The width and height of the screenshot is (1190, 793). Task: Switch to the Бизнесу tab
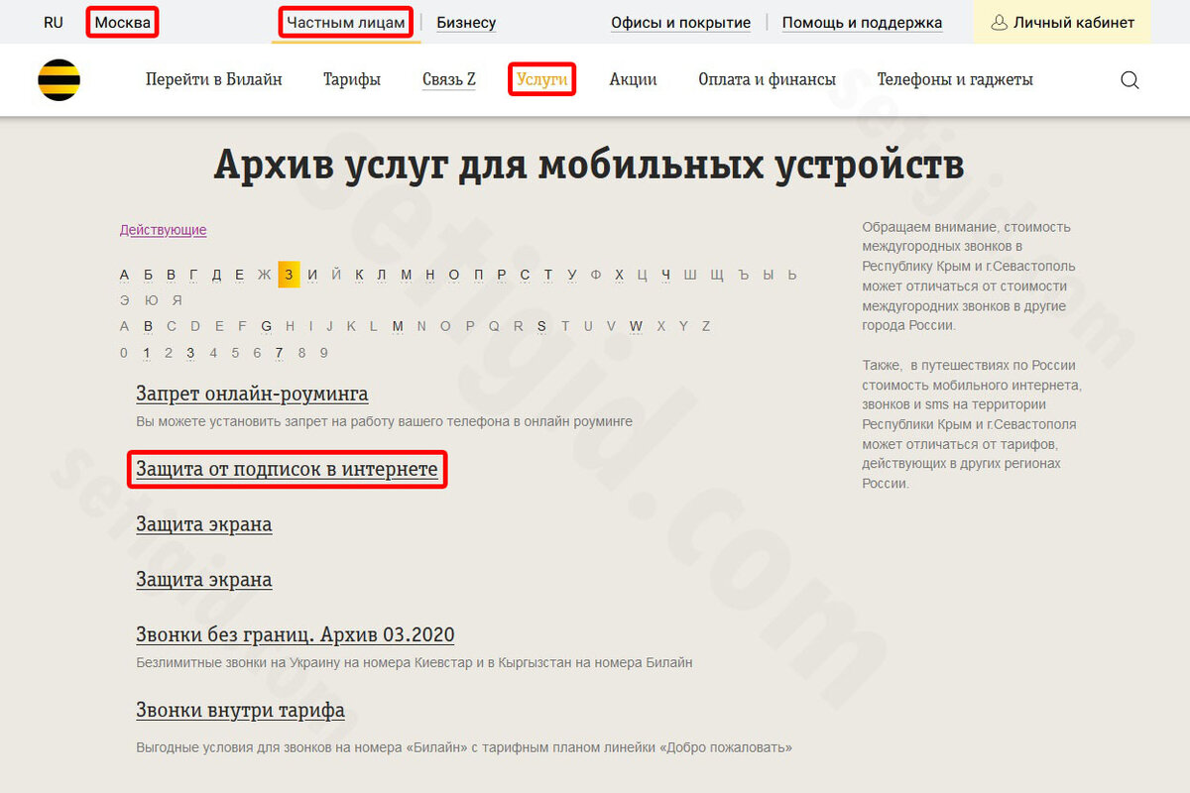466,22
